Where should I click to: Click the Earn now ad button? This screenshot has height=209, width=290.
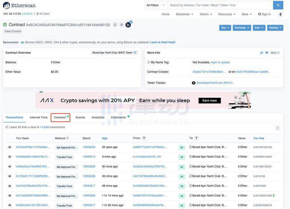210,101
